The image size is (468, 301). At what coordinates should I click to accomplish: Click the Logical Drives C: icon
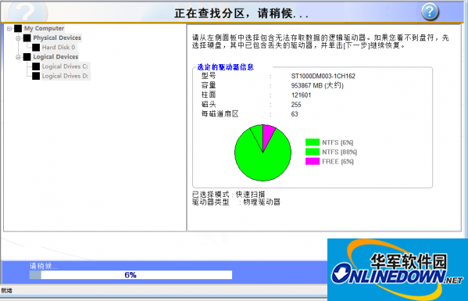point(36,66)
